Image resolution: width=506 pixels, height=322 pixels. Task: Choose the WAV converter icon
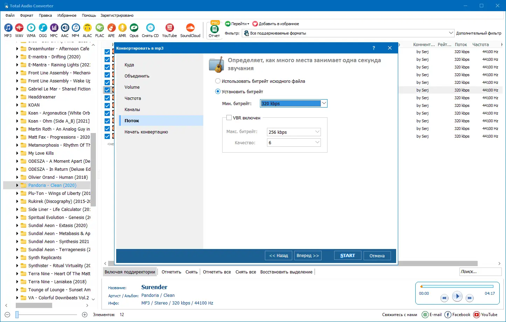19,28
